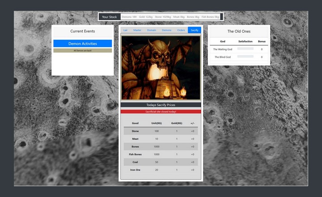
Task: Open the Orders tab
Action: click(x=181, y=30)
